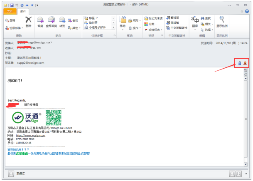This screenshot has height=181, width=253.
Task: Click the Zoom (显示比例) magnifier icon
Action: pyautogui.click(x=222, y=21)
